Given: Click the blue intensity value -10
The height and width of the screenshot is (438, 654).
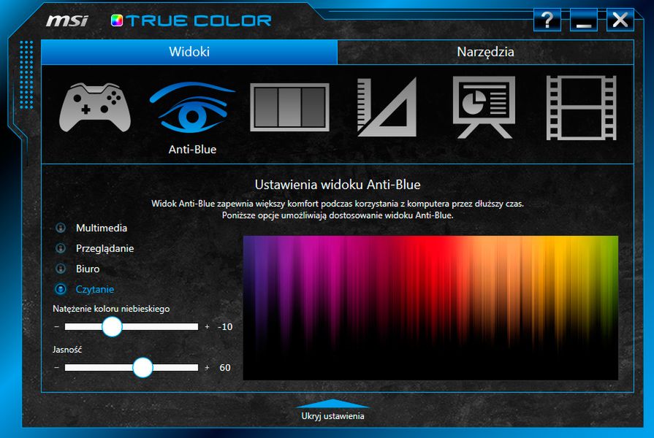Looking at the screenshot, I should coord(225,327).
